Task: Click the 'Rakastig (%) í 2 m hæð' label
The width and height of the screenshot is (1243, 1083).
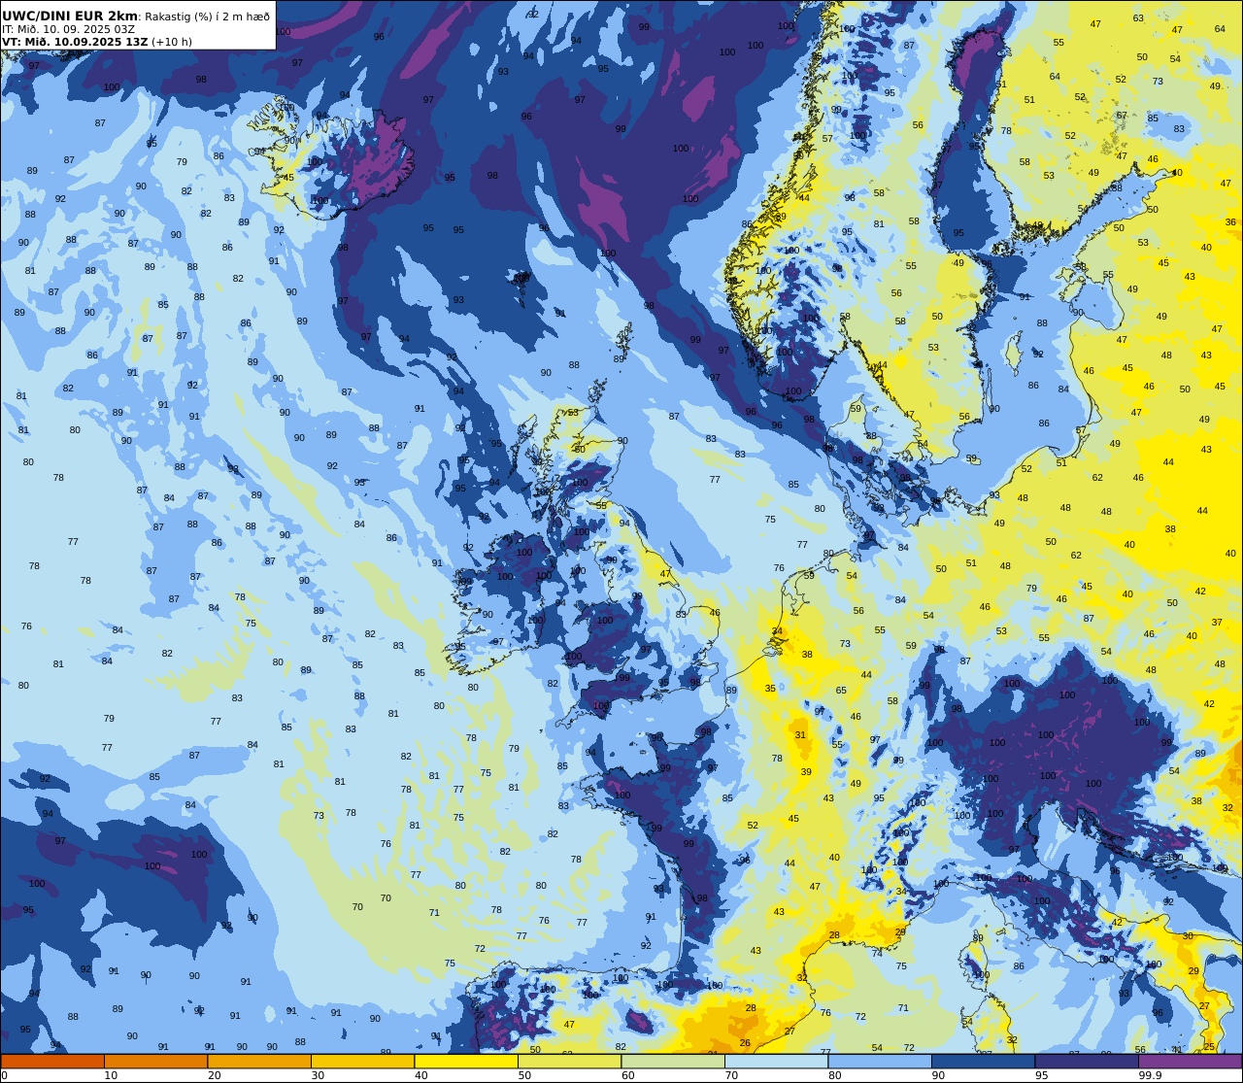Action: tap(208, 17)
